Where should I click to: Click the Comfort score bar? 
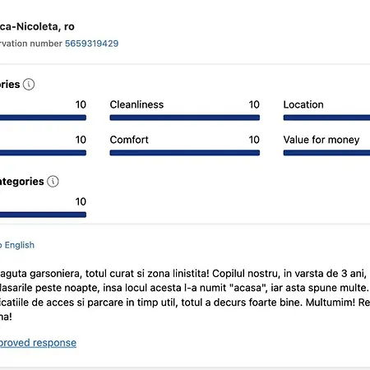point(185,153)
